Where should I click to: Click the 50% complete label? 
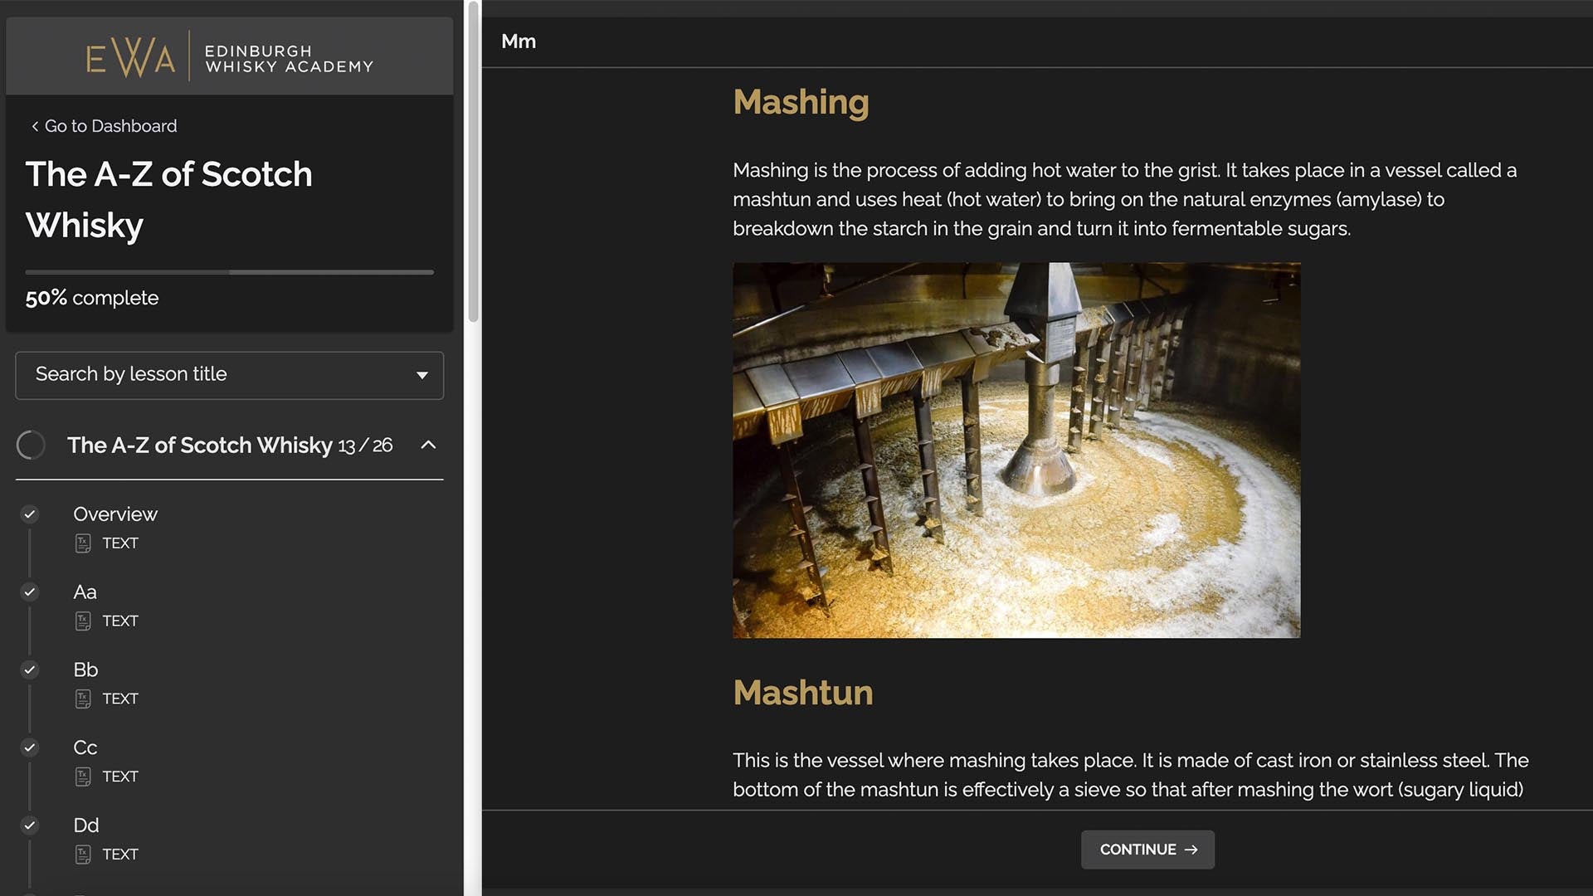coord(92,299)
